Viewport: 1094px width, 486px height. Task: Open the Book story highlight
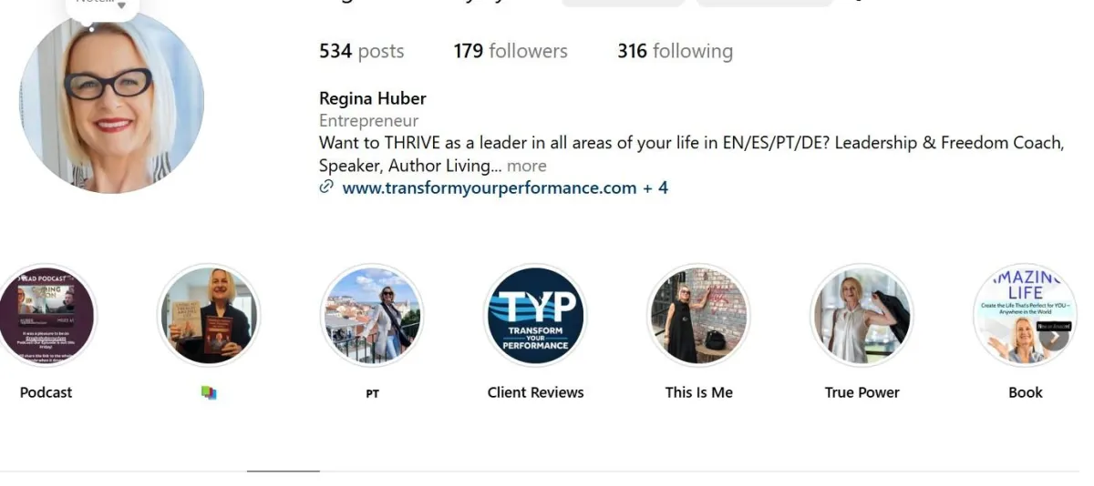pyautogui.click(x=1025, y=316)
